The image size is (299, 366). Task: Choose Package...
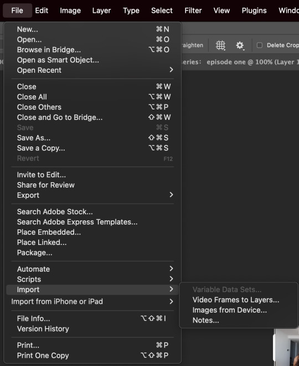[x=92, y=253]
